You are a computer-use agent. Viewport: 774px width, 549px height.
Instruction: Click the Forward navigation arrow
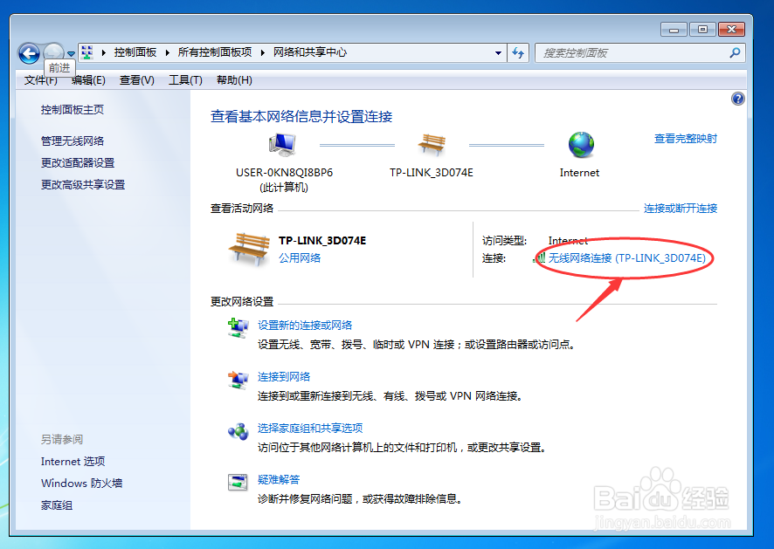coord(53,51)
